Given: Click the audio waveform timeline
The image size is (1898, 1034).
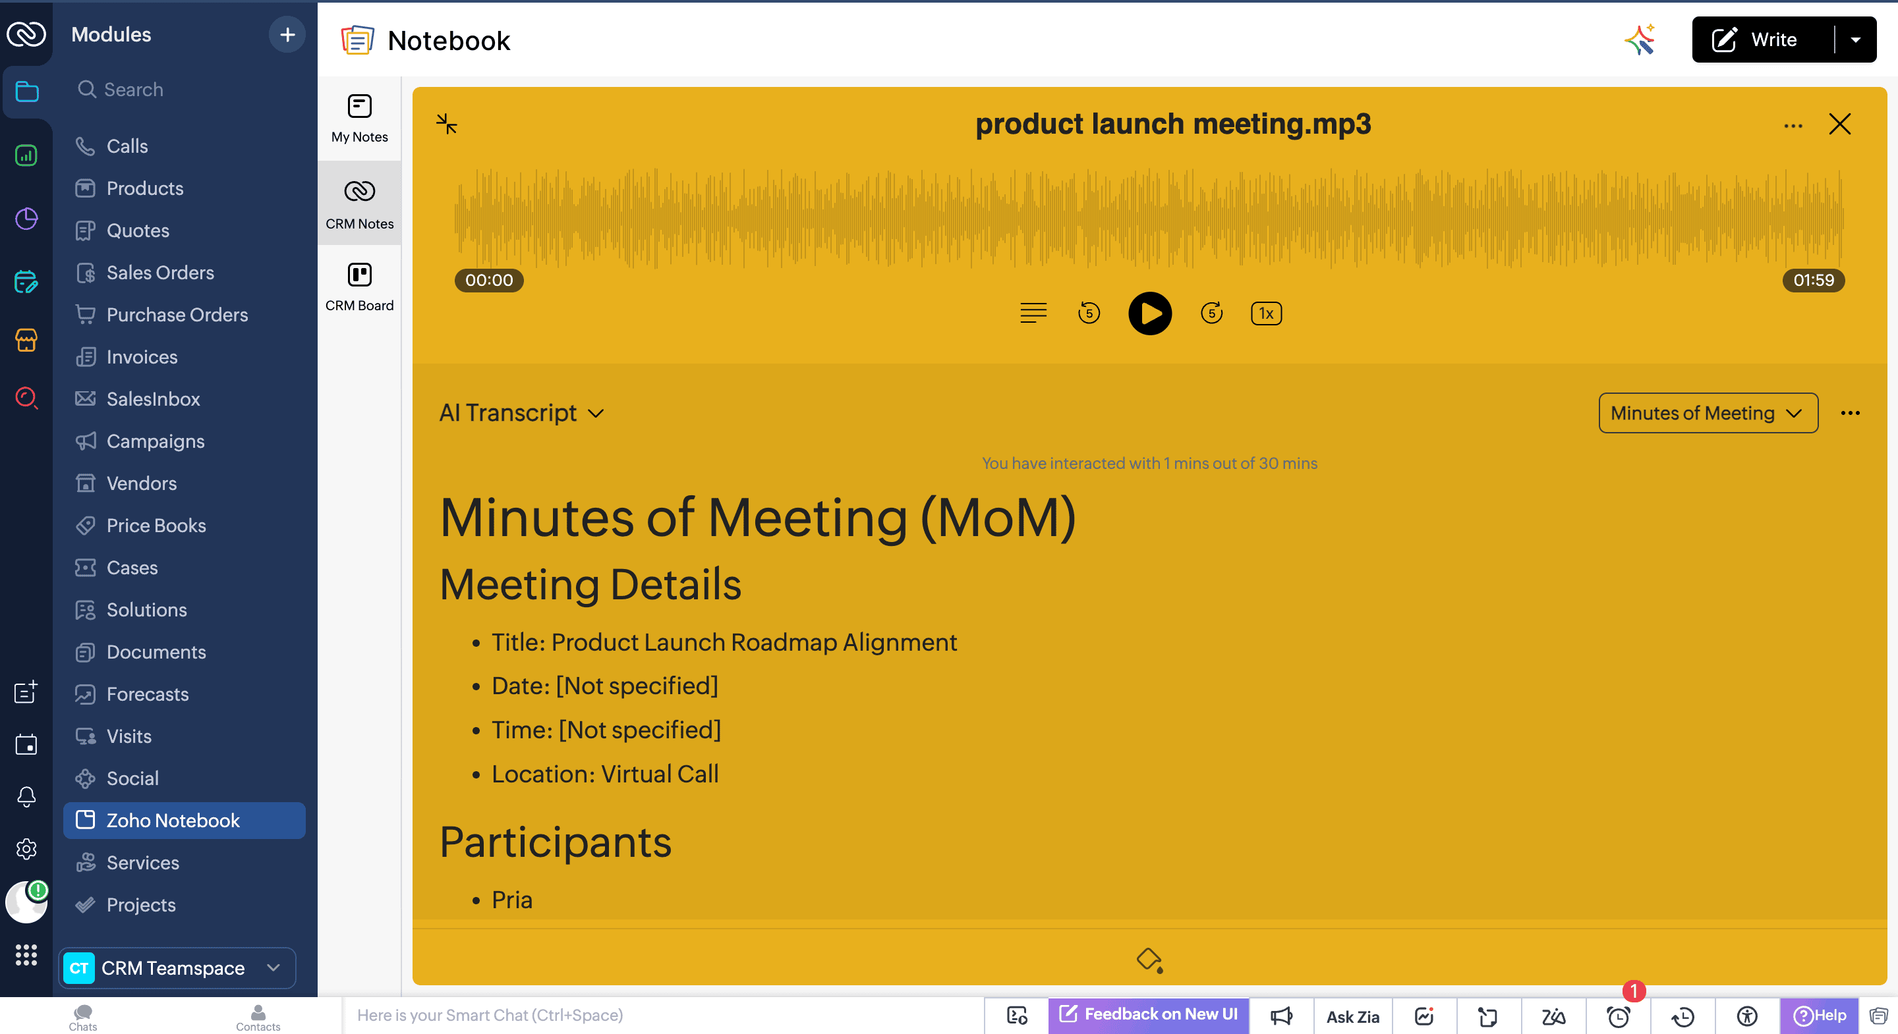Looking at the screenshot, I should pyautogui.click(x=1149, y=218).
